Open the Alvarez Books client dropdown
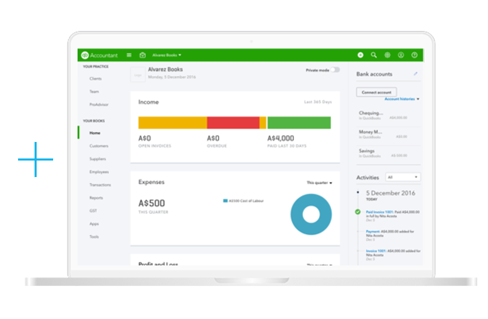This screenshot has height=319, width=488. [x=167, y=55]
